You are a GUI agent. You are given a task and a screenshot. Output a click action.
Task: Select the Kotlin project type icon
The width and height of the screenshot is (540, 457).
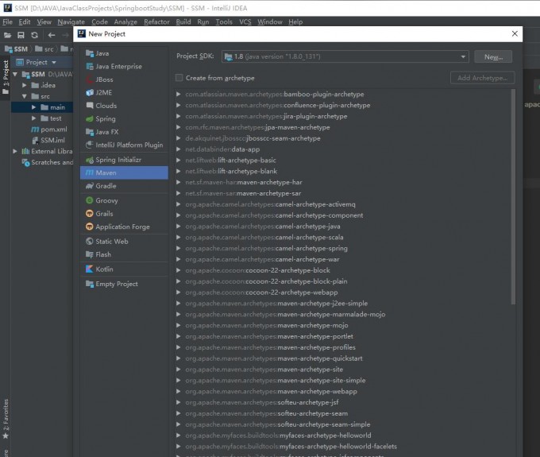pyautogui.click(x=89, y=269)
